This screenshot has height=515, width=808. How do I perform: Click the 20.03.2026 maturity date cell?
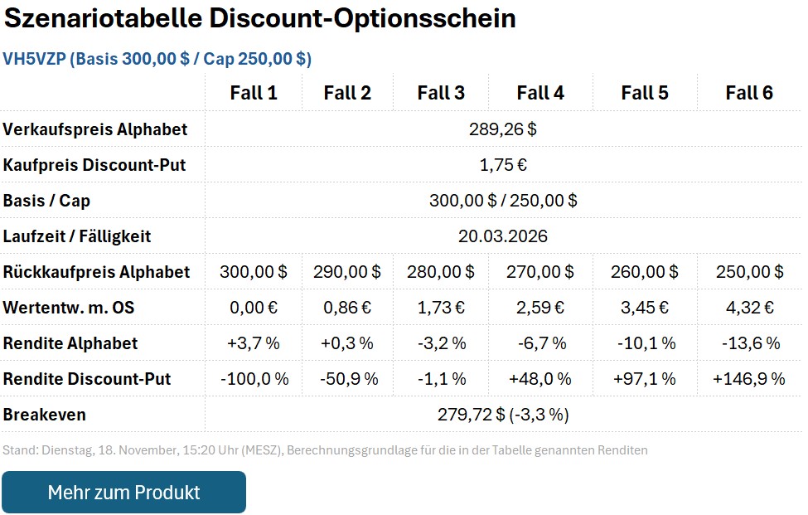click(502, 236)
